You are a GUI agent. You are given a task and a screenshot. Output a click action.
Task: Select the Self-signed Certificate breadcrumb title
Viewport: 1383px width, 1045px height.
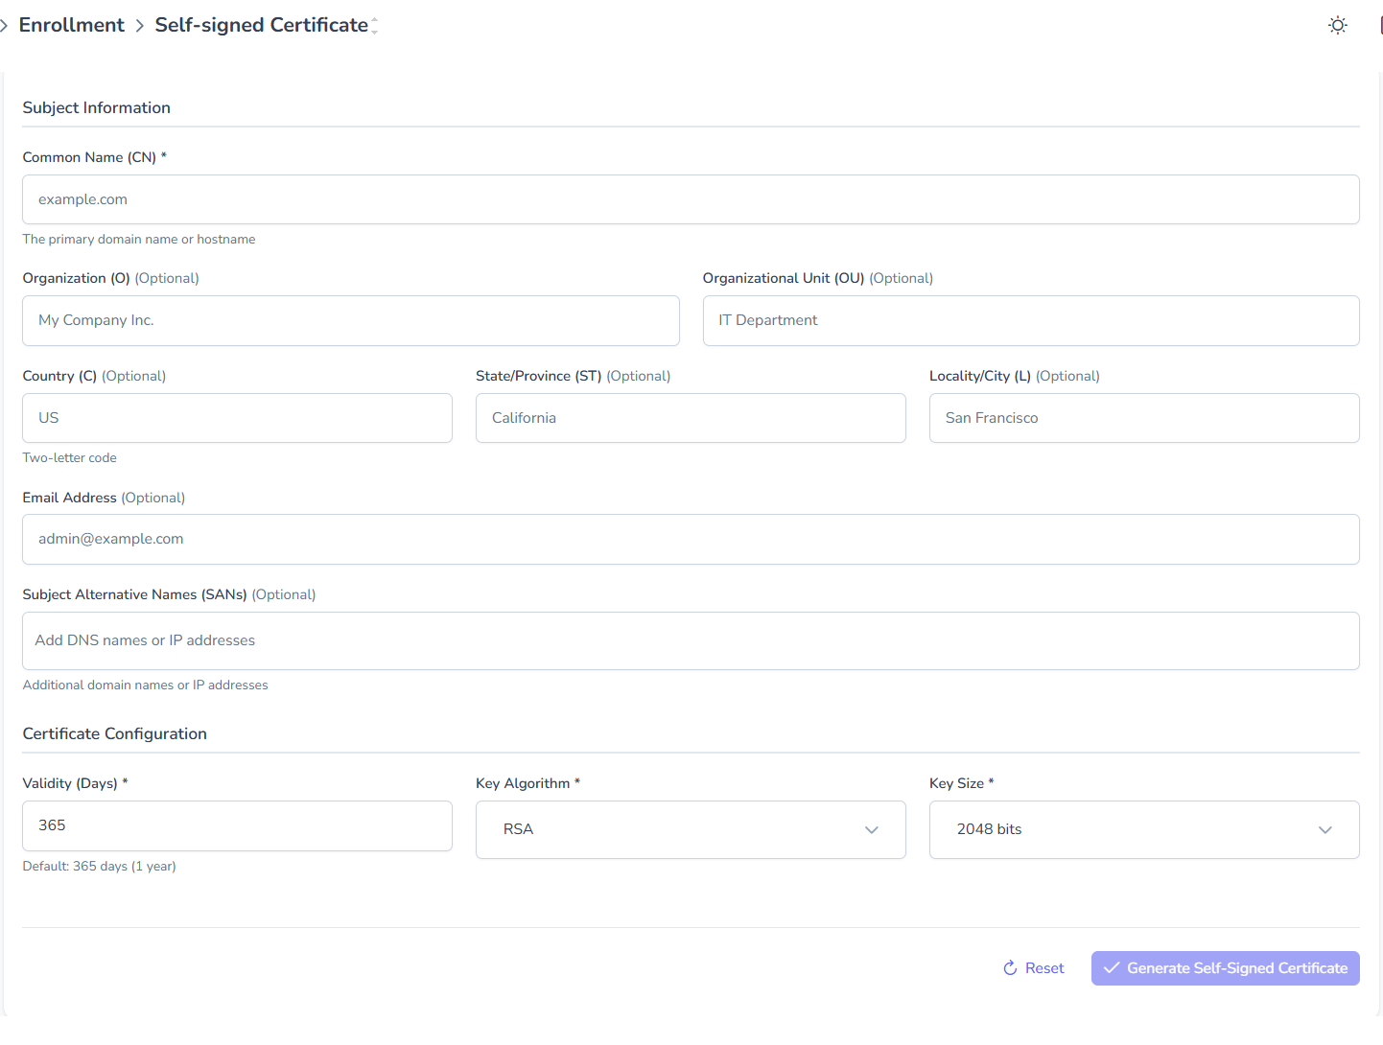(261, 26)
